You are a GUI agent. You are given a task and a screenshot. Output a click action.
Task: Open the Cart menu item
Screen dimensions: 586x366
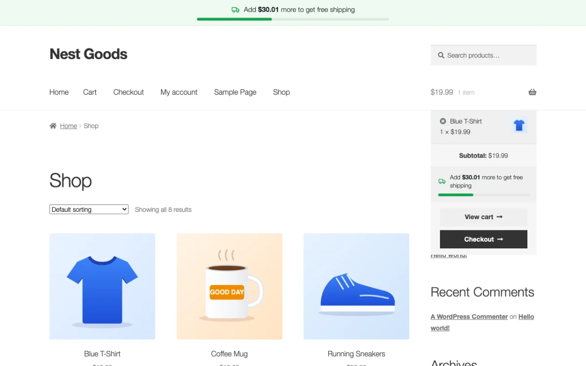(x=90, y=92)
